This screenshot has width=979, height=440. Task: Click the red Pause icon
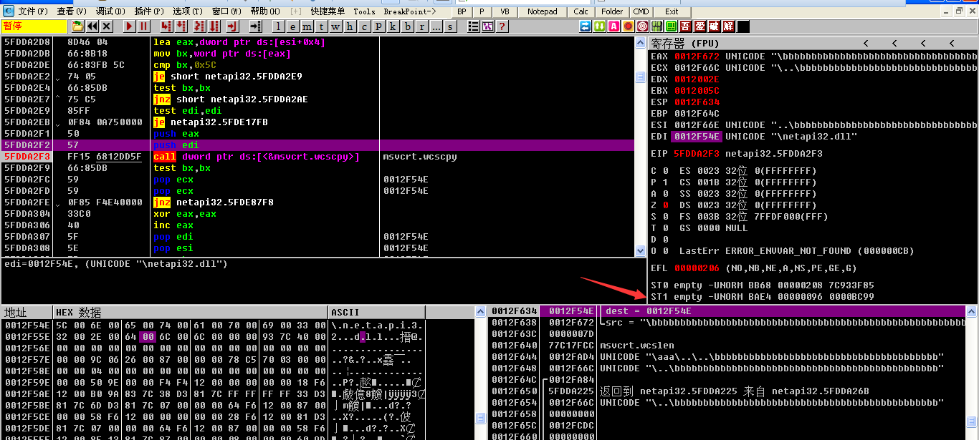tap(144, 26)
